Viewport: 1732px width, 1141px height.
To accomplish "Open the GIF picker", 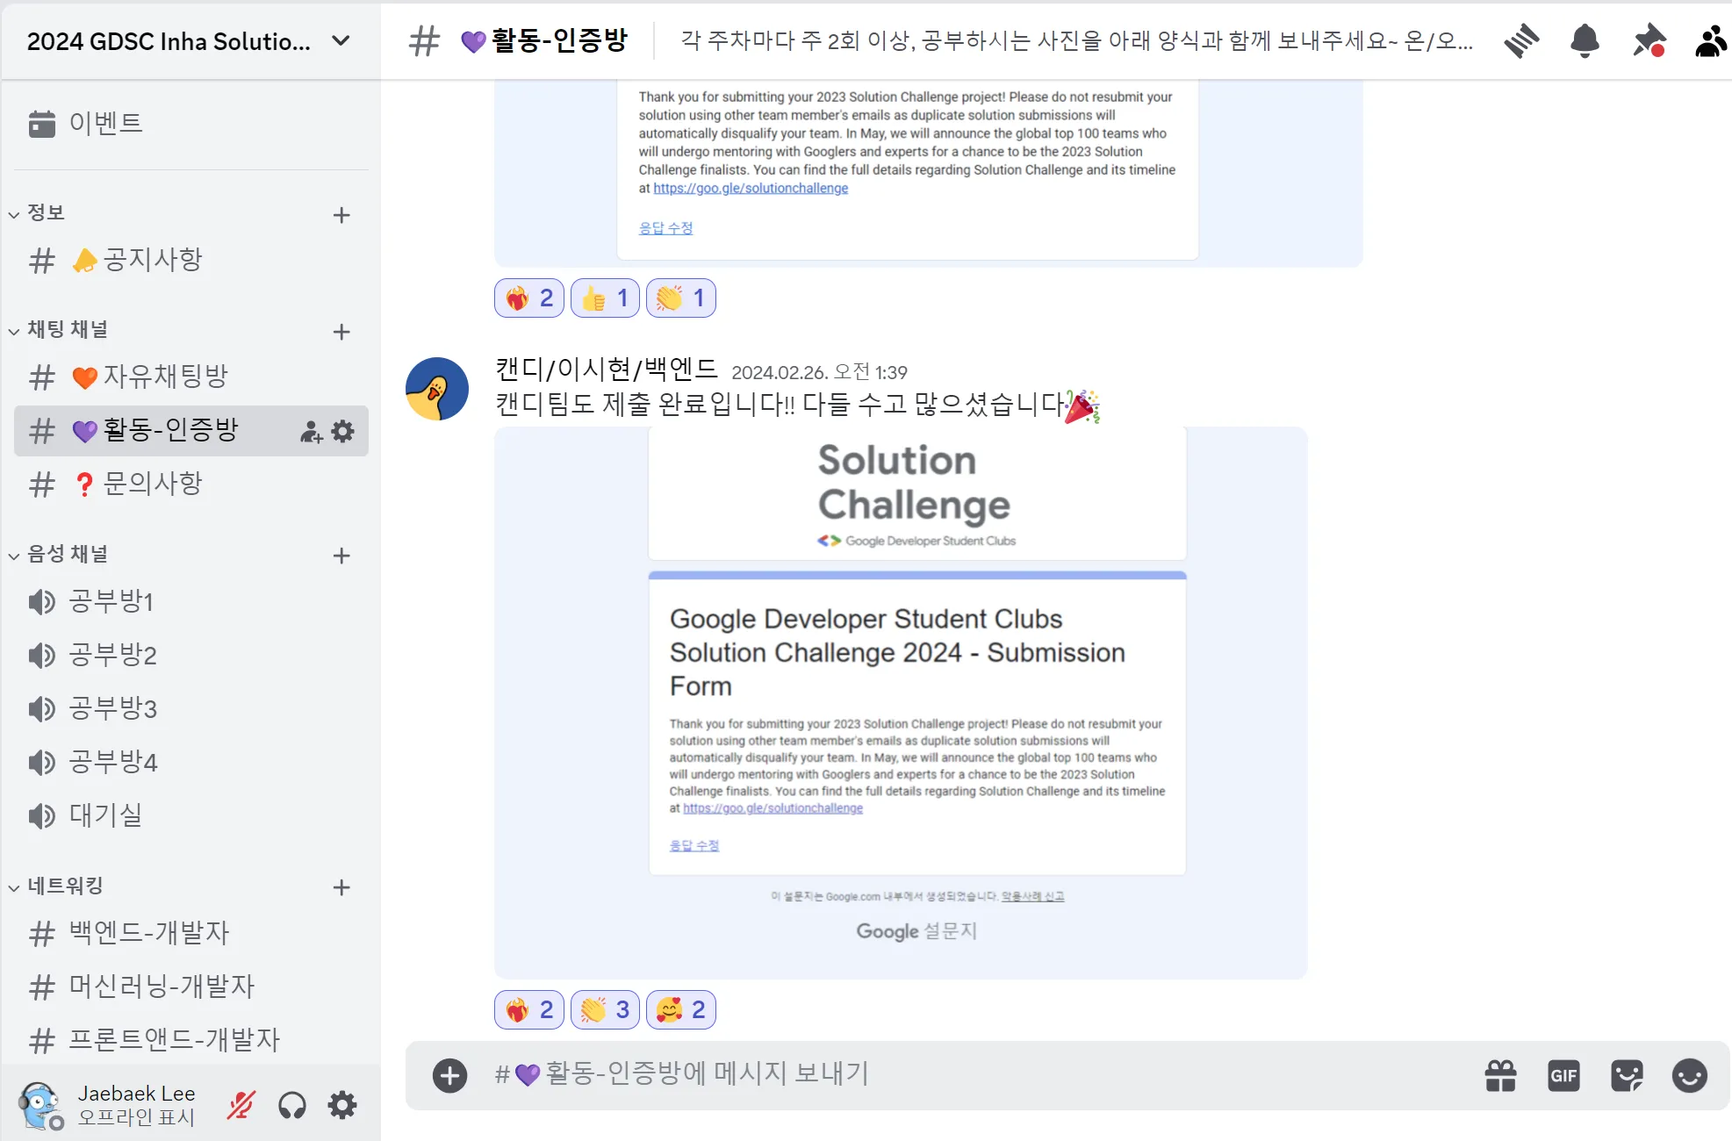I will [1563, 1075].
